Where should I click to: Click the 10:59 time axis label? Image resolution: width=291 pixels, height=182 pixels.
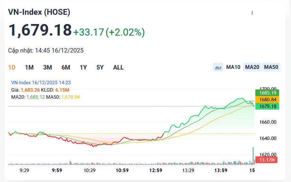point(122,170)
